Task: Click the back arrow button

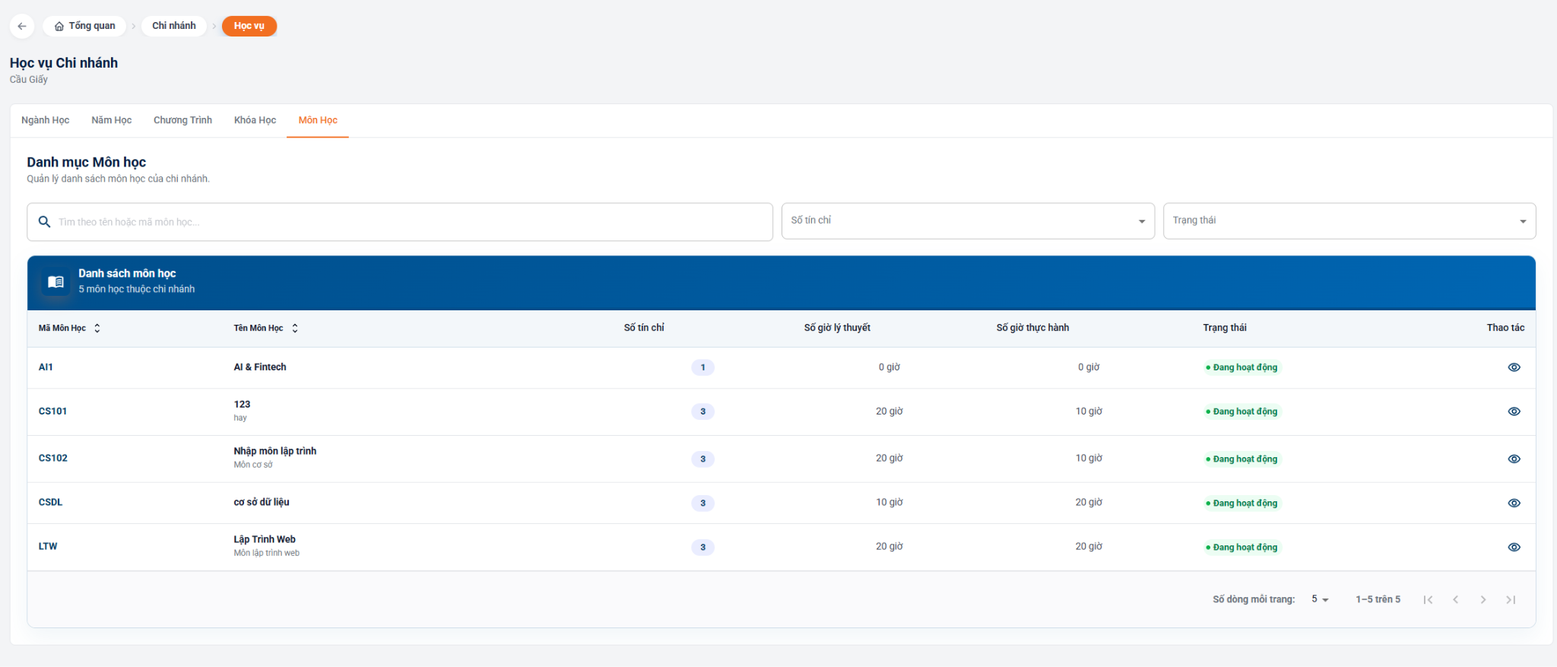Action: click(x=22, y=26)
